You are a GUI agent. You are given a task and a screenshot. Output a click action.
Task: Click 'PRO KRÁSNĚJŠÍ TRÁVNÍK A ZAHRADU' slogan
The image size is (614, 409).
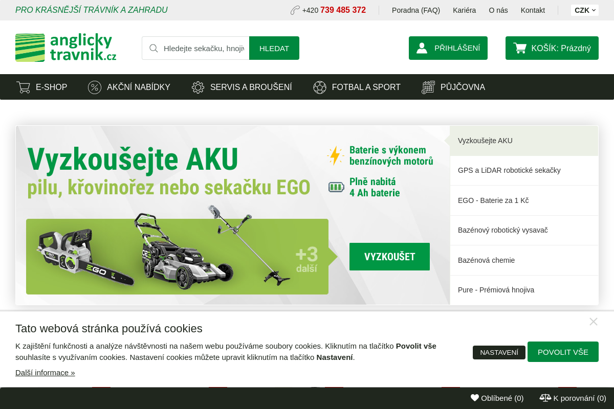(x=92, y=10)
